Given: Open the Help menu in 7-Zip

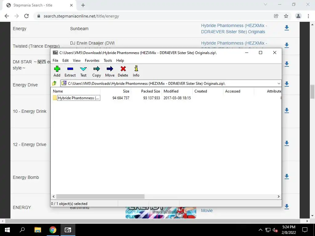Looking at the screenshot, I should pyautogui.click(x=120, y=61).
